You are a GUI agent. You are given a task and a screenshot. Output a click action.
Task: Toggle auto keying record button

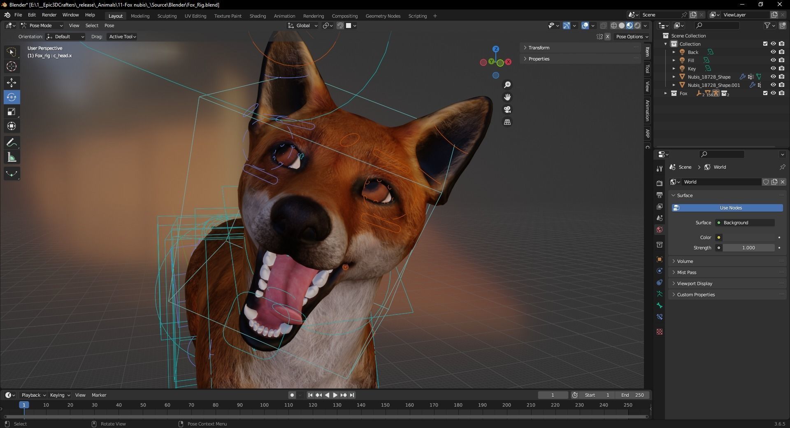[292, 395]
